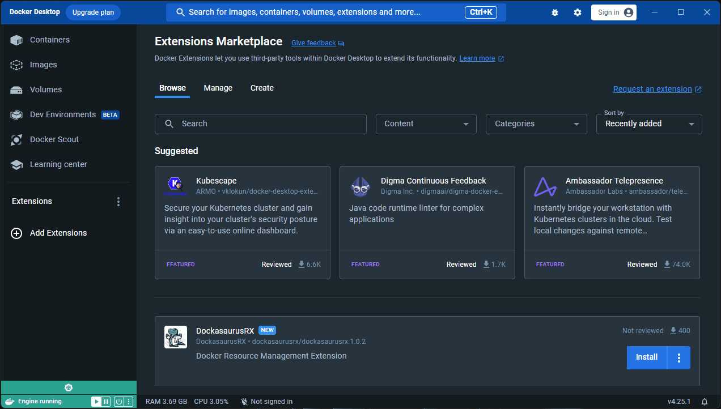Install the DockasaurusRX extension
The width and height of the screenshot is (721, 409).
pos(647,357)
